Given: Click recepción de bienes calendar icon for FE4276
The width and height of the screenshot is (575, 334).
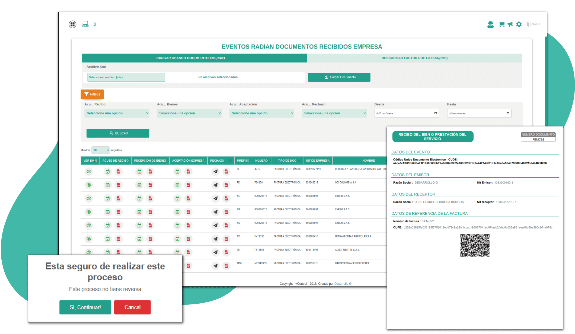Looking at the screenshot, I should point(139,185).
